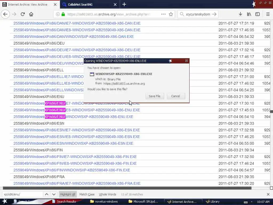Open ESN/WINDOWSXP-KB2559049-X86-ESN.EXE link
The width and height of the screenshot is (273, 205).
pos(73,143)
